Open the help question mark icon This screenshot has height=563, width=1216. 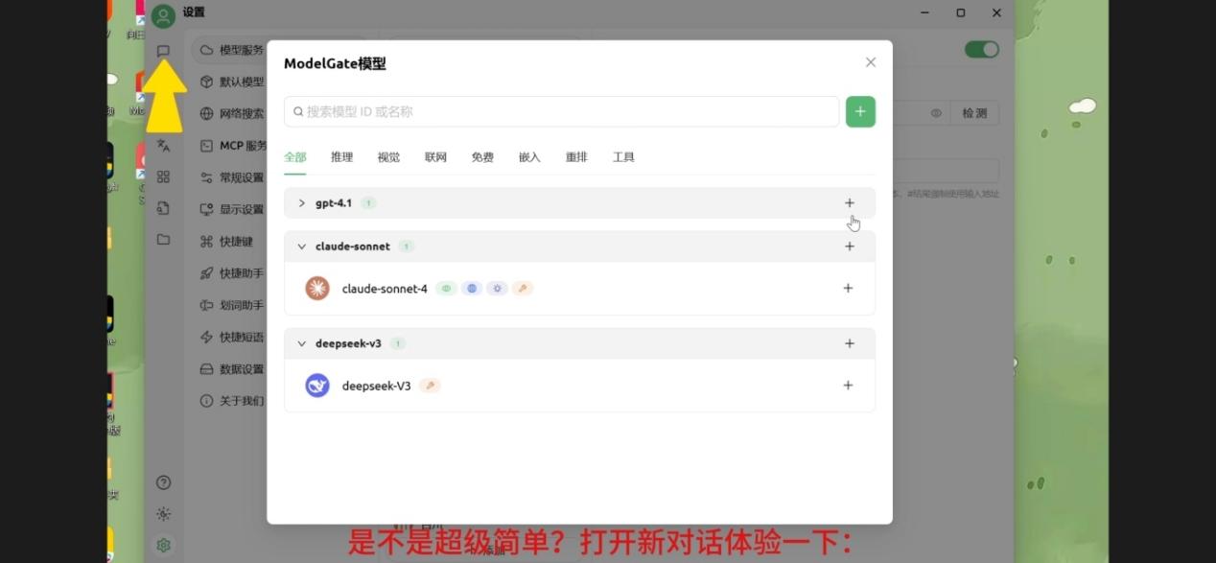point(163,482)
